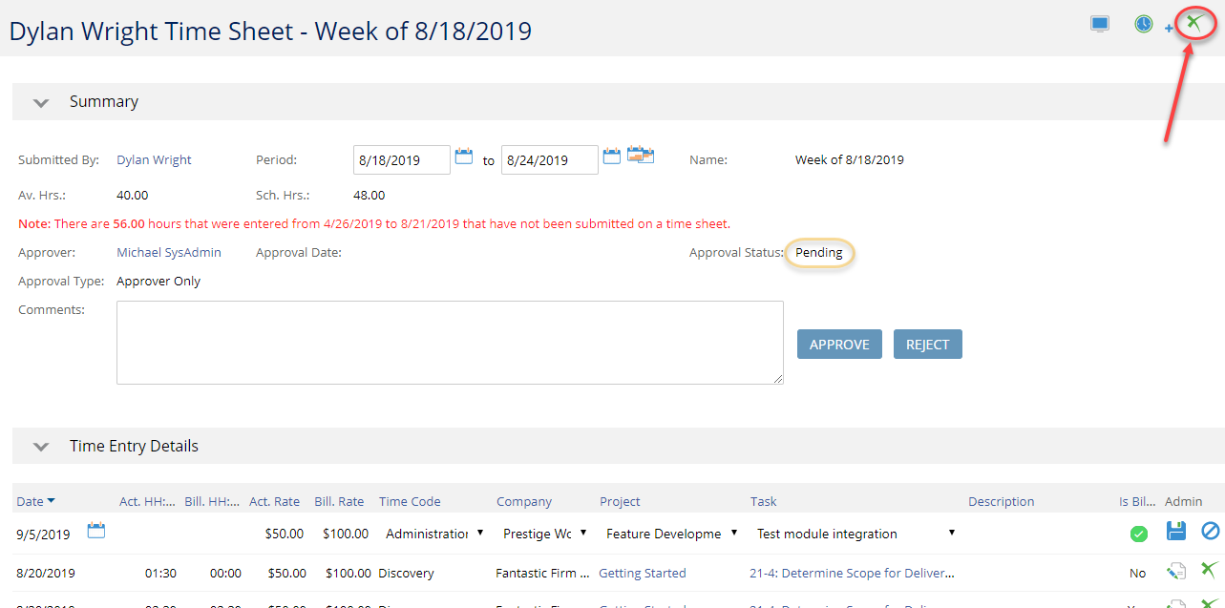
Task: Open the Dylan Wright submitter link
Action: [154, 159]
